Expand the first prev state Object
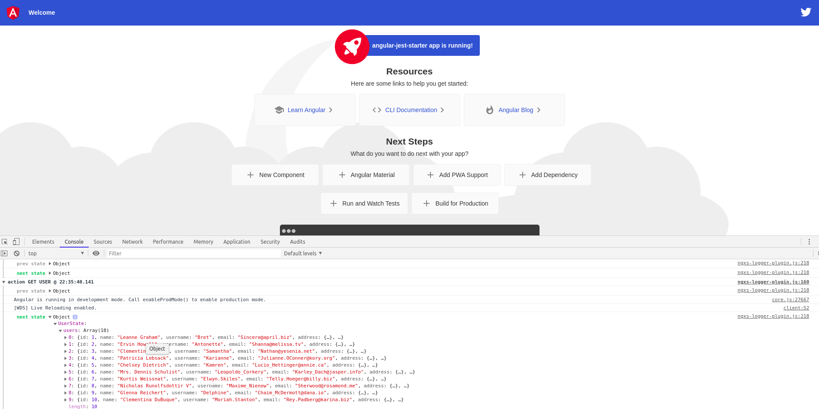This screenshot has width=819, height=409. (x=50, y=264)
